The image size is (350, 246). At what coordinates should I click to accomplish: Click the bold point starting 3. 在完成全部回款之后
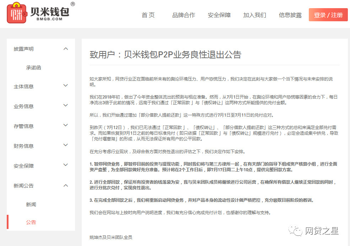202,200
